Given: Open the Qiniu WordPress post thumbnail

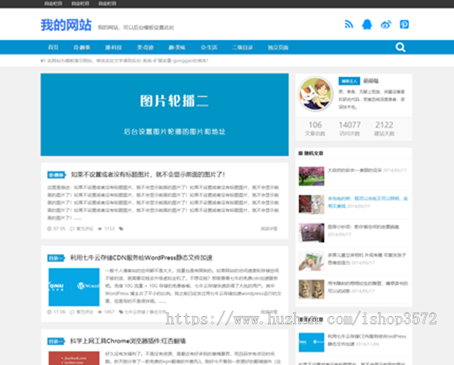Looking at the screenshot, I should coord(74,287).
